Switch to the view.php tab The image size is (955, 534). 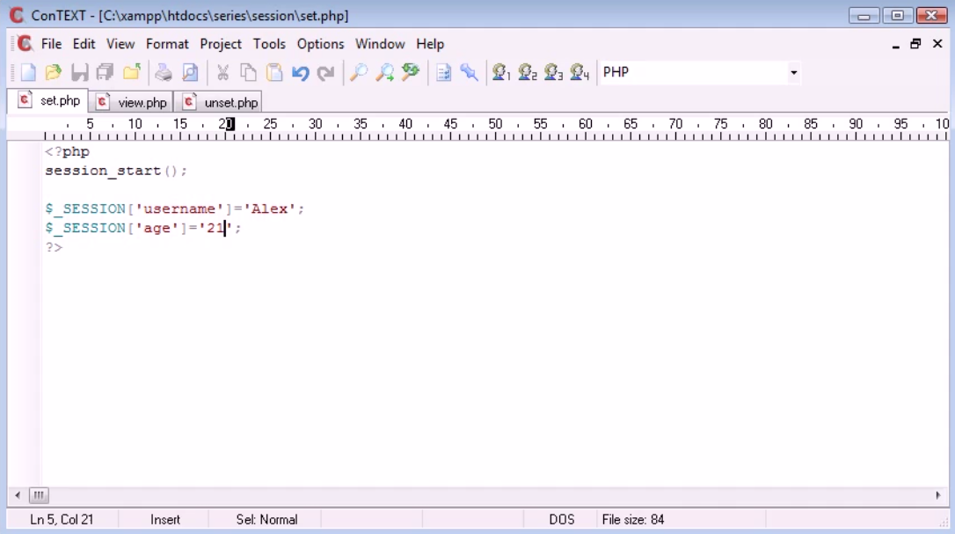pos(138,100)
